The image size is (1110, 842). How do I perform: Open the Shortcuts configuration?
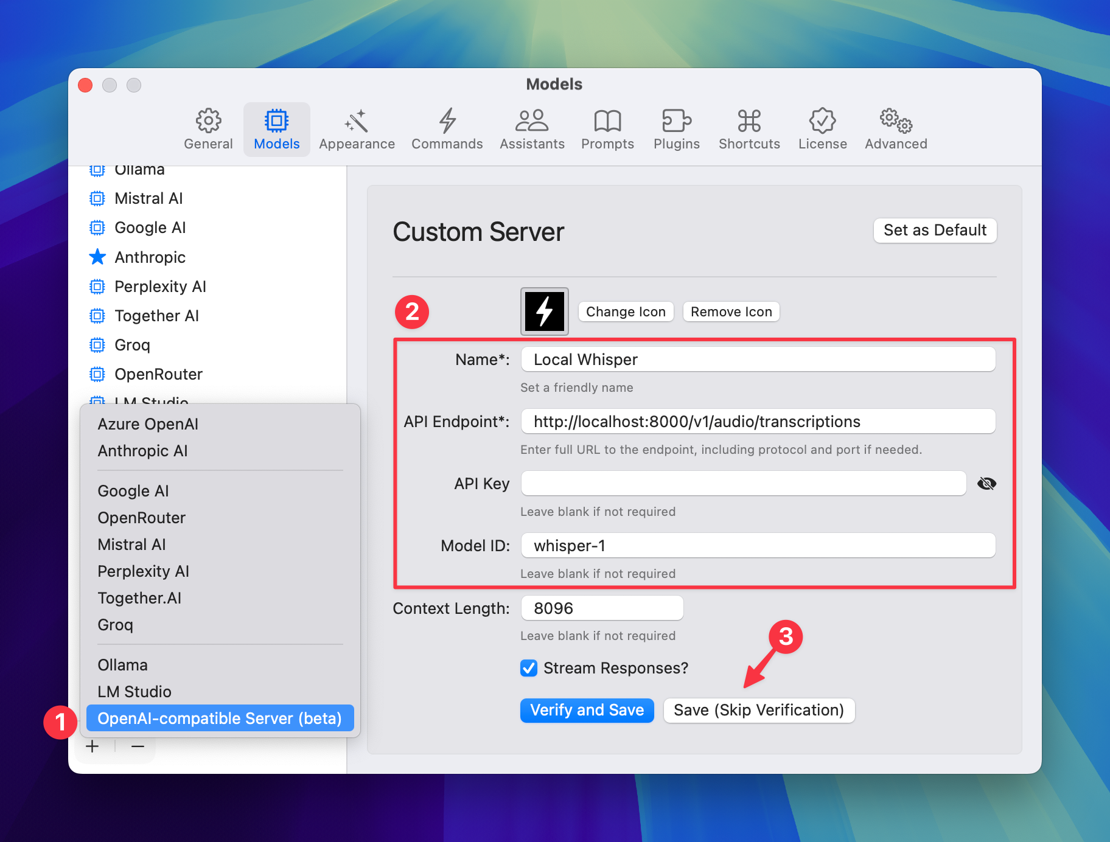pyautogui.click(x=749, y=129)
